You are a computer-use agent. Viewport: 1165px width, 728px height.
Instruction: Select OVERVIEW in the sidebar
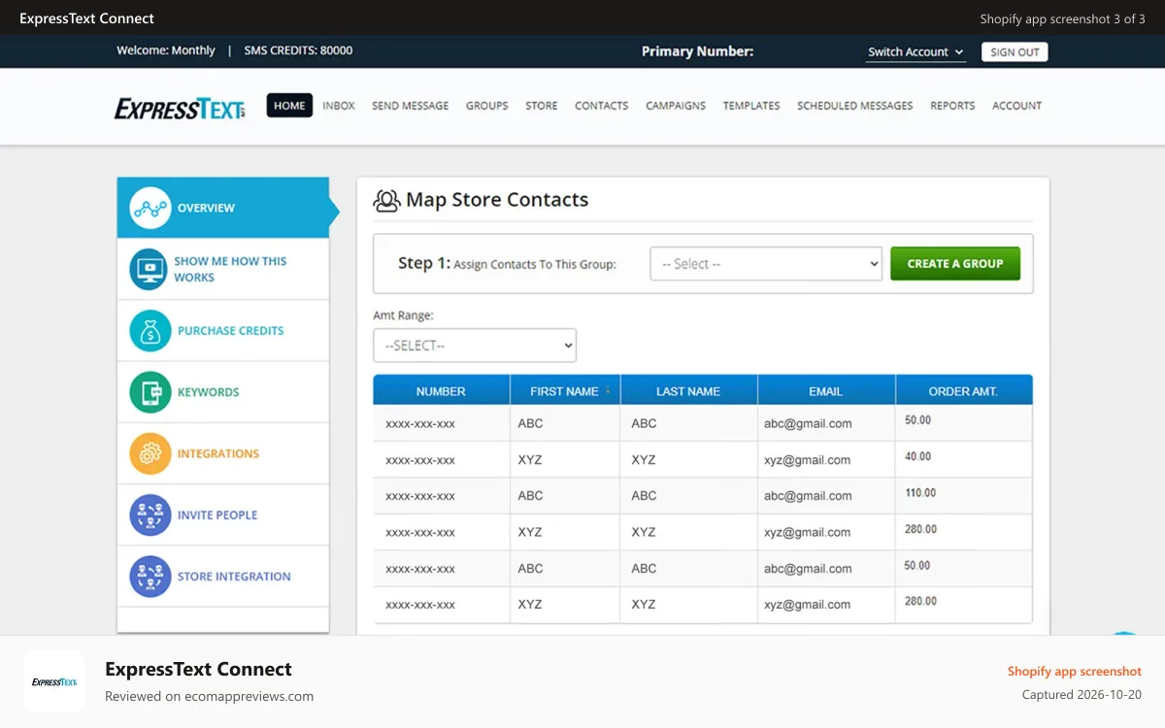[x=223, y=208]
